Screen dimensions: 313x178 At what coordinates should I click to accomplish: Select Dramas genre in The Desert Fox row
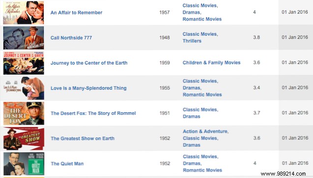pos(192,117)
